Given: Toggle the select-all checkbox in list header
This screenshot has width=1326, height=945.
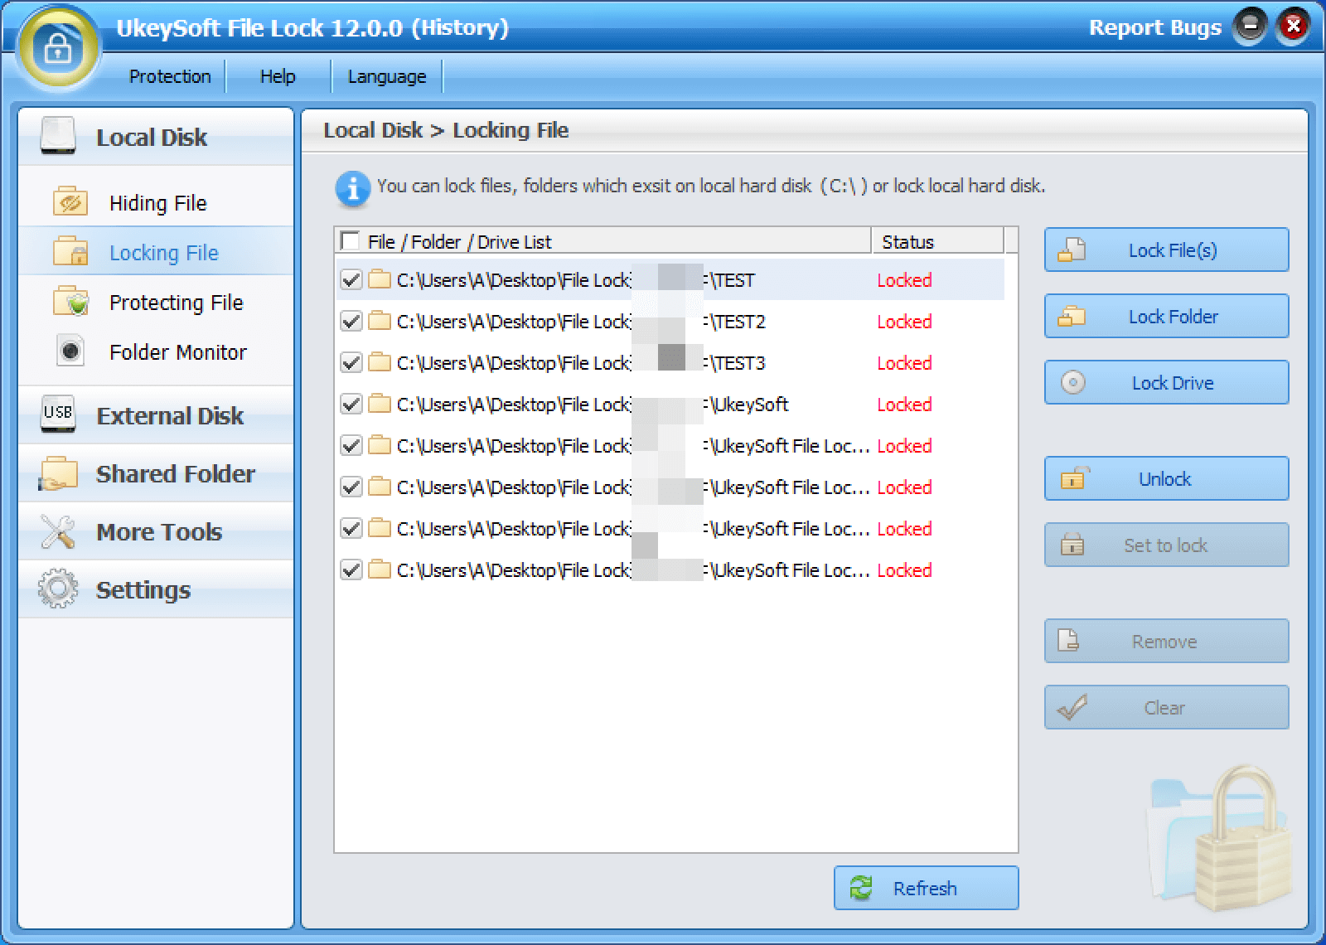Looking at the screenshot, I should click(351, 241).
